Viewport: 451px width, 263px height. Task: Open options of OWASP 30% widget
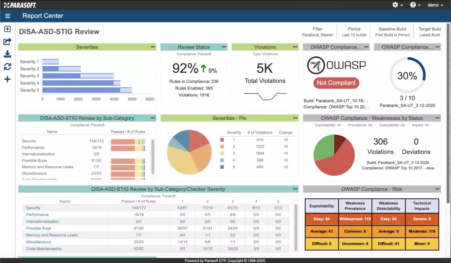click(x=437, y=47)
